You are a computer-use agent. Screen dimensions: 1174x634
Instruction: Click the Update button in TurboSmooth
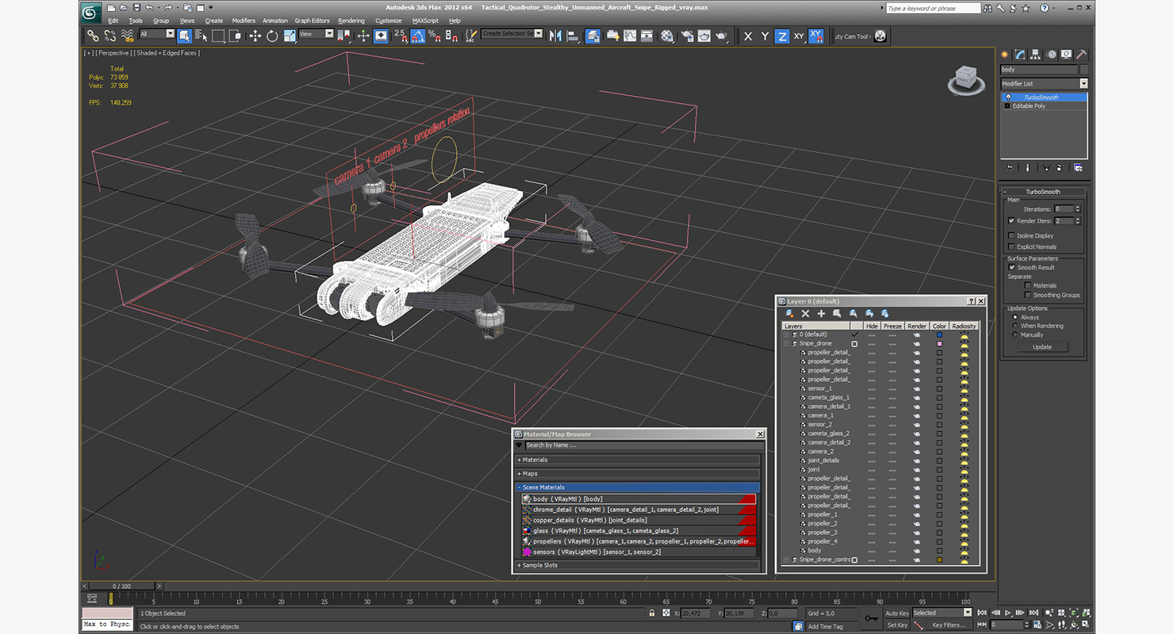[1042, 346]
